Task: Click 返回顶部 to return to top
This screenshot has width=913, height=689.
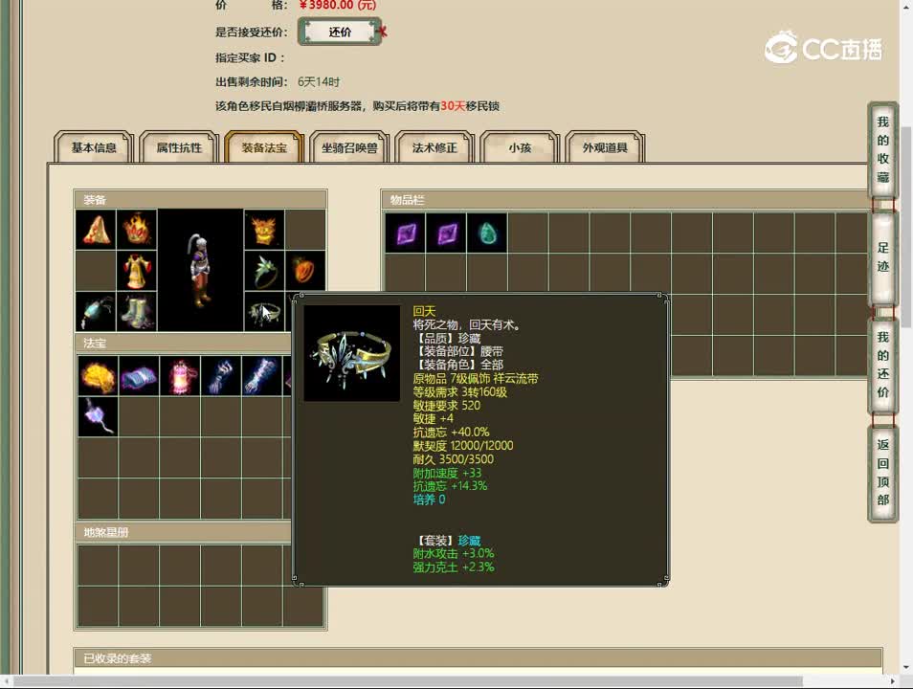Action: (881, 471)
